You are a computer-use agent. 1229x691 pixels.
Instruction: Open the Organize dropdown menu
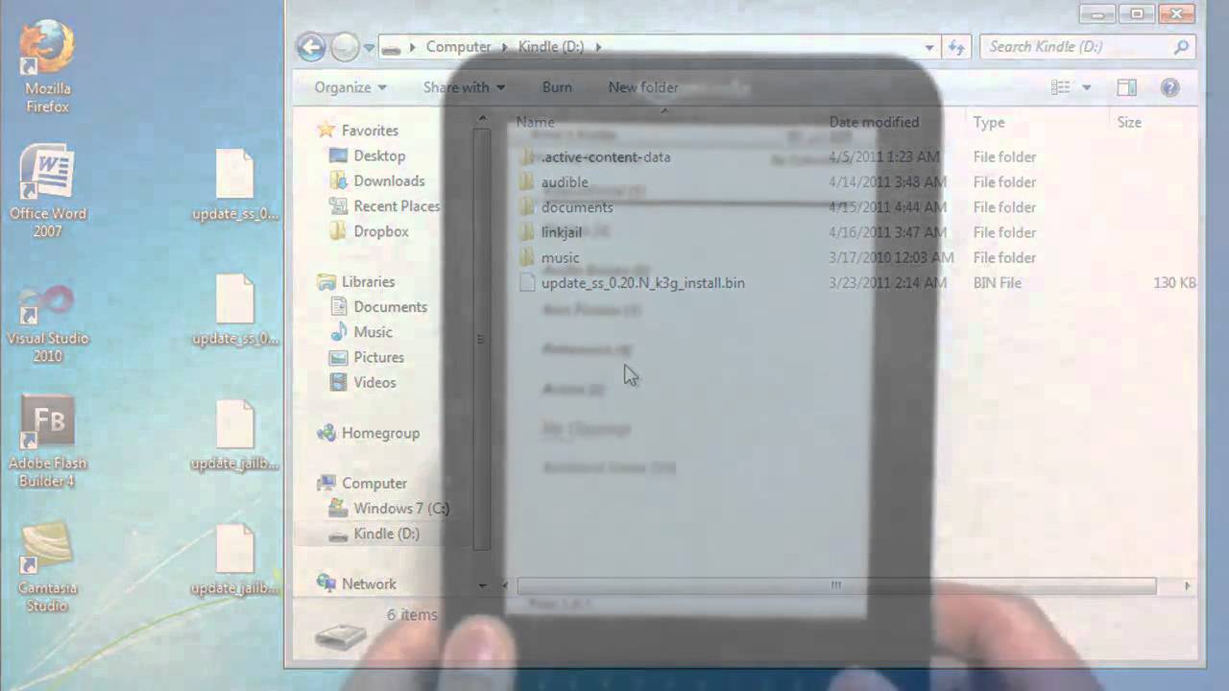coord(350,87)
